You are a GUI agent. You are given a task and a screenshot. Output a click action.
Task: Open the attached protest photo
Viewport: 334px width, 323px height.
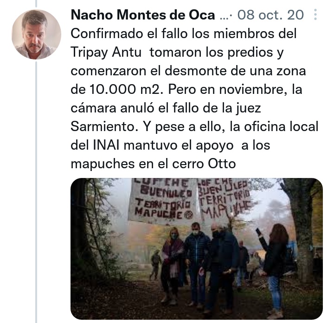point(197,249)
